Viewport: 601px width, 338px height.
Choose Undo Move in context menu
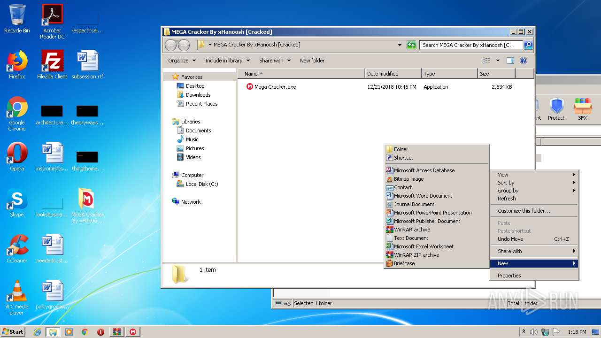[x=534, y=239]
